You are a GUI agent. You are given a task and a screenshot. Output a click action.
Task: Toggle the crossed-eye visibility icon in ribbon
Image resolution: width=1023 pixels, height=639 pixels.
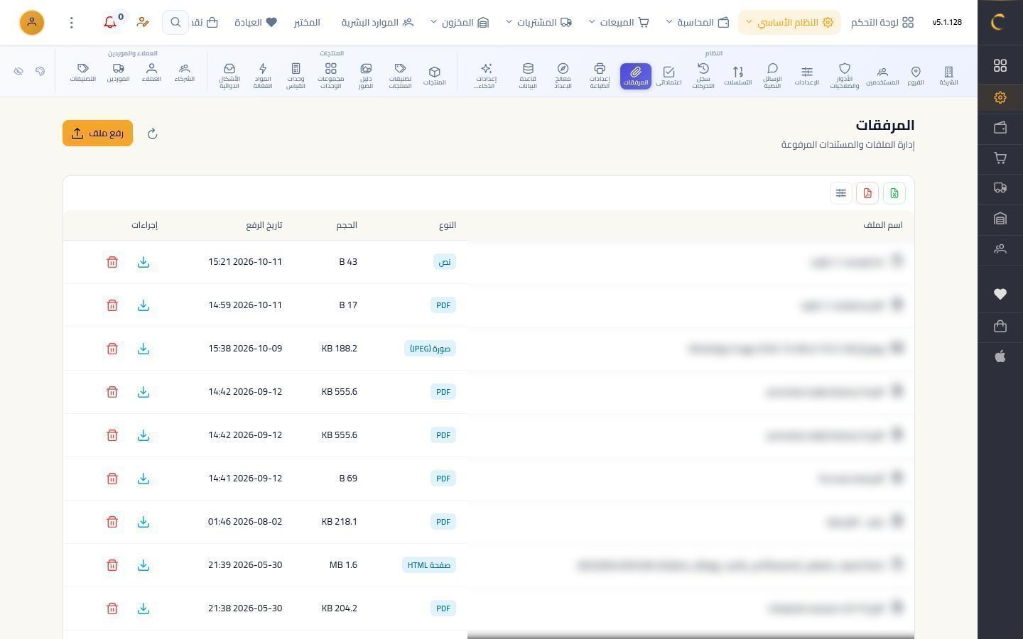pos(18,71)
